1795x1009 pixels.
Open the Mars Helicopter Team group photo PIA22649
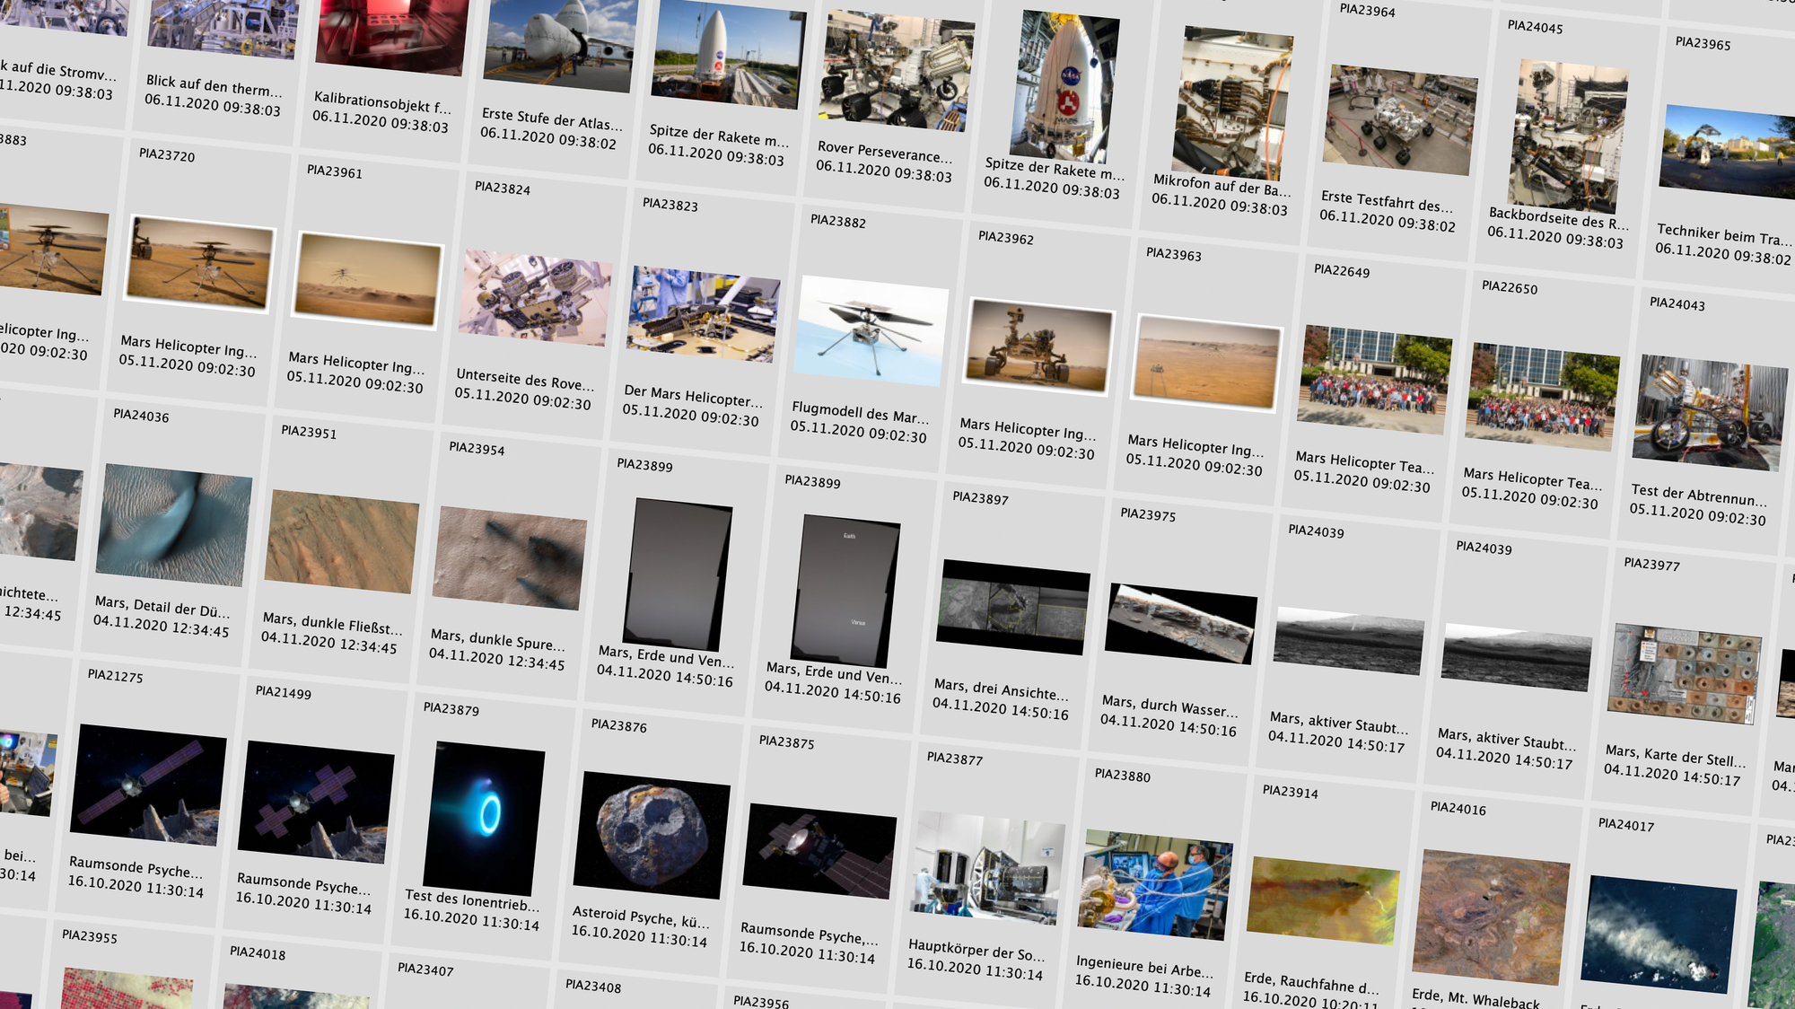(1373, 381)
